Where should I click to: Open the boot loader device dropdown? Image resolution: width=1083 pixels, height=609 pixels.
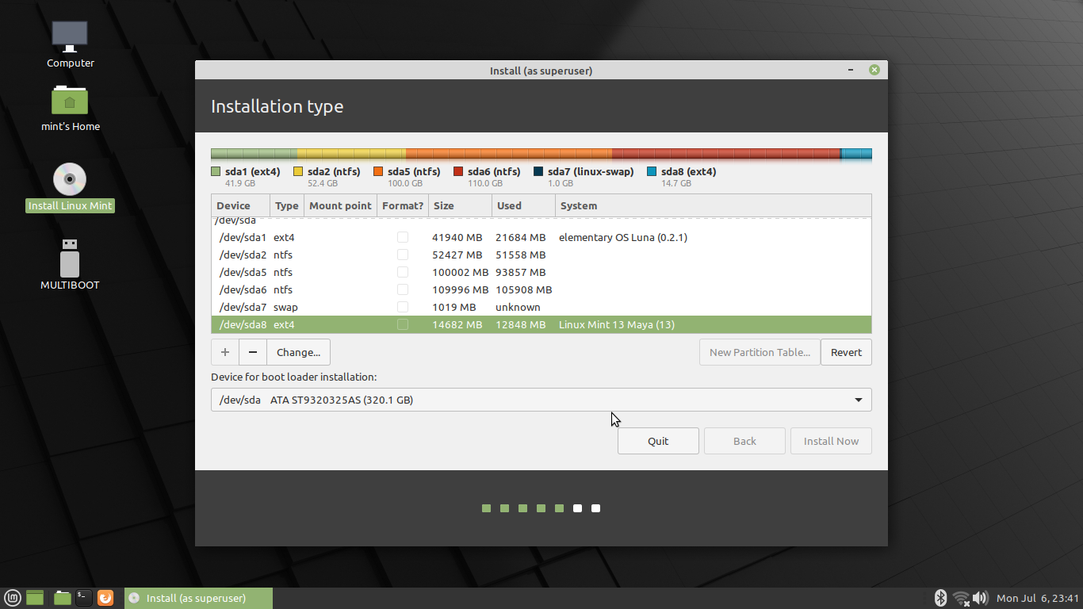pos(858,400)
